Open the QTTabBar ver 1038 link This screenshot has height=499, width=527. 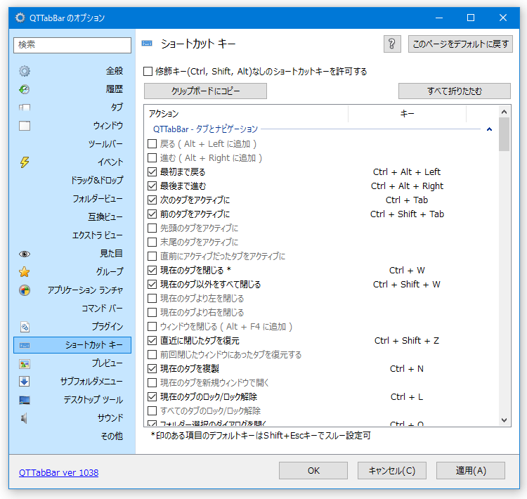tap(58, 473)
